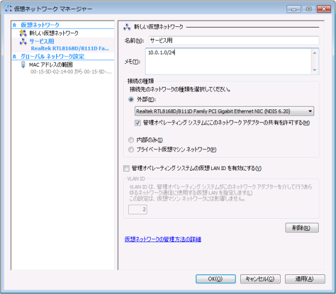The height and width of the screenshot is (294, 336).
Task: Click the 適用 button
Action: click(x=305, y=278)
